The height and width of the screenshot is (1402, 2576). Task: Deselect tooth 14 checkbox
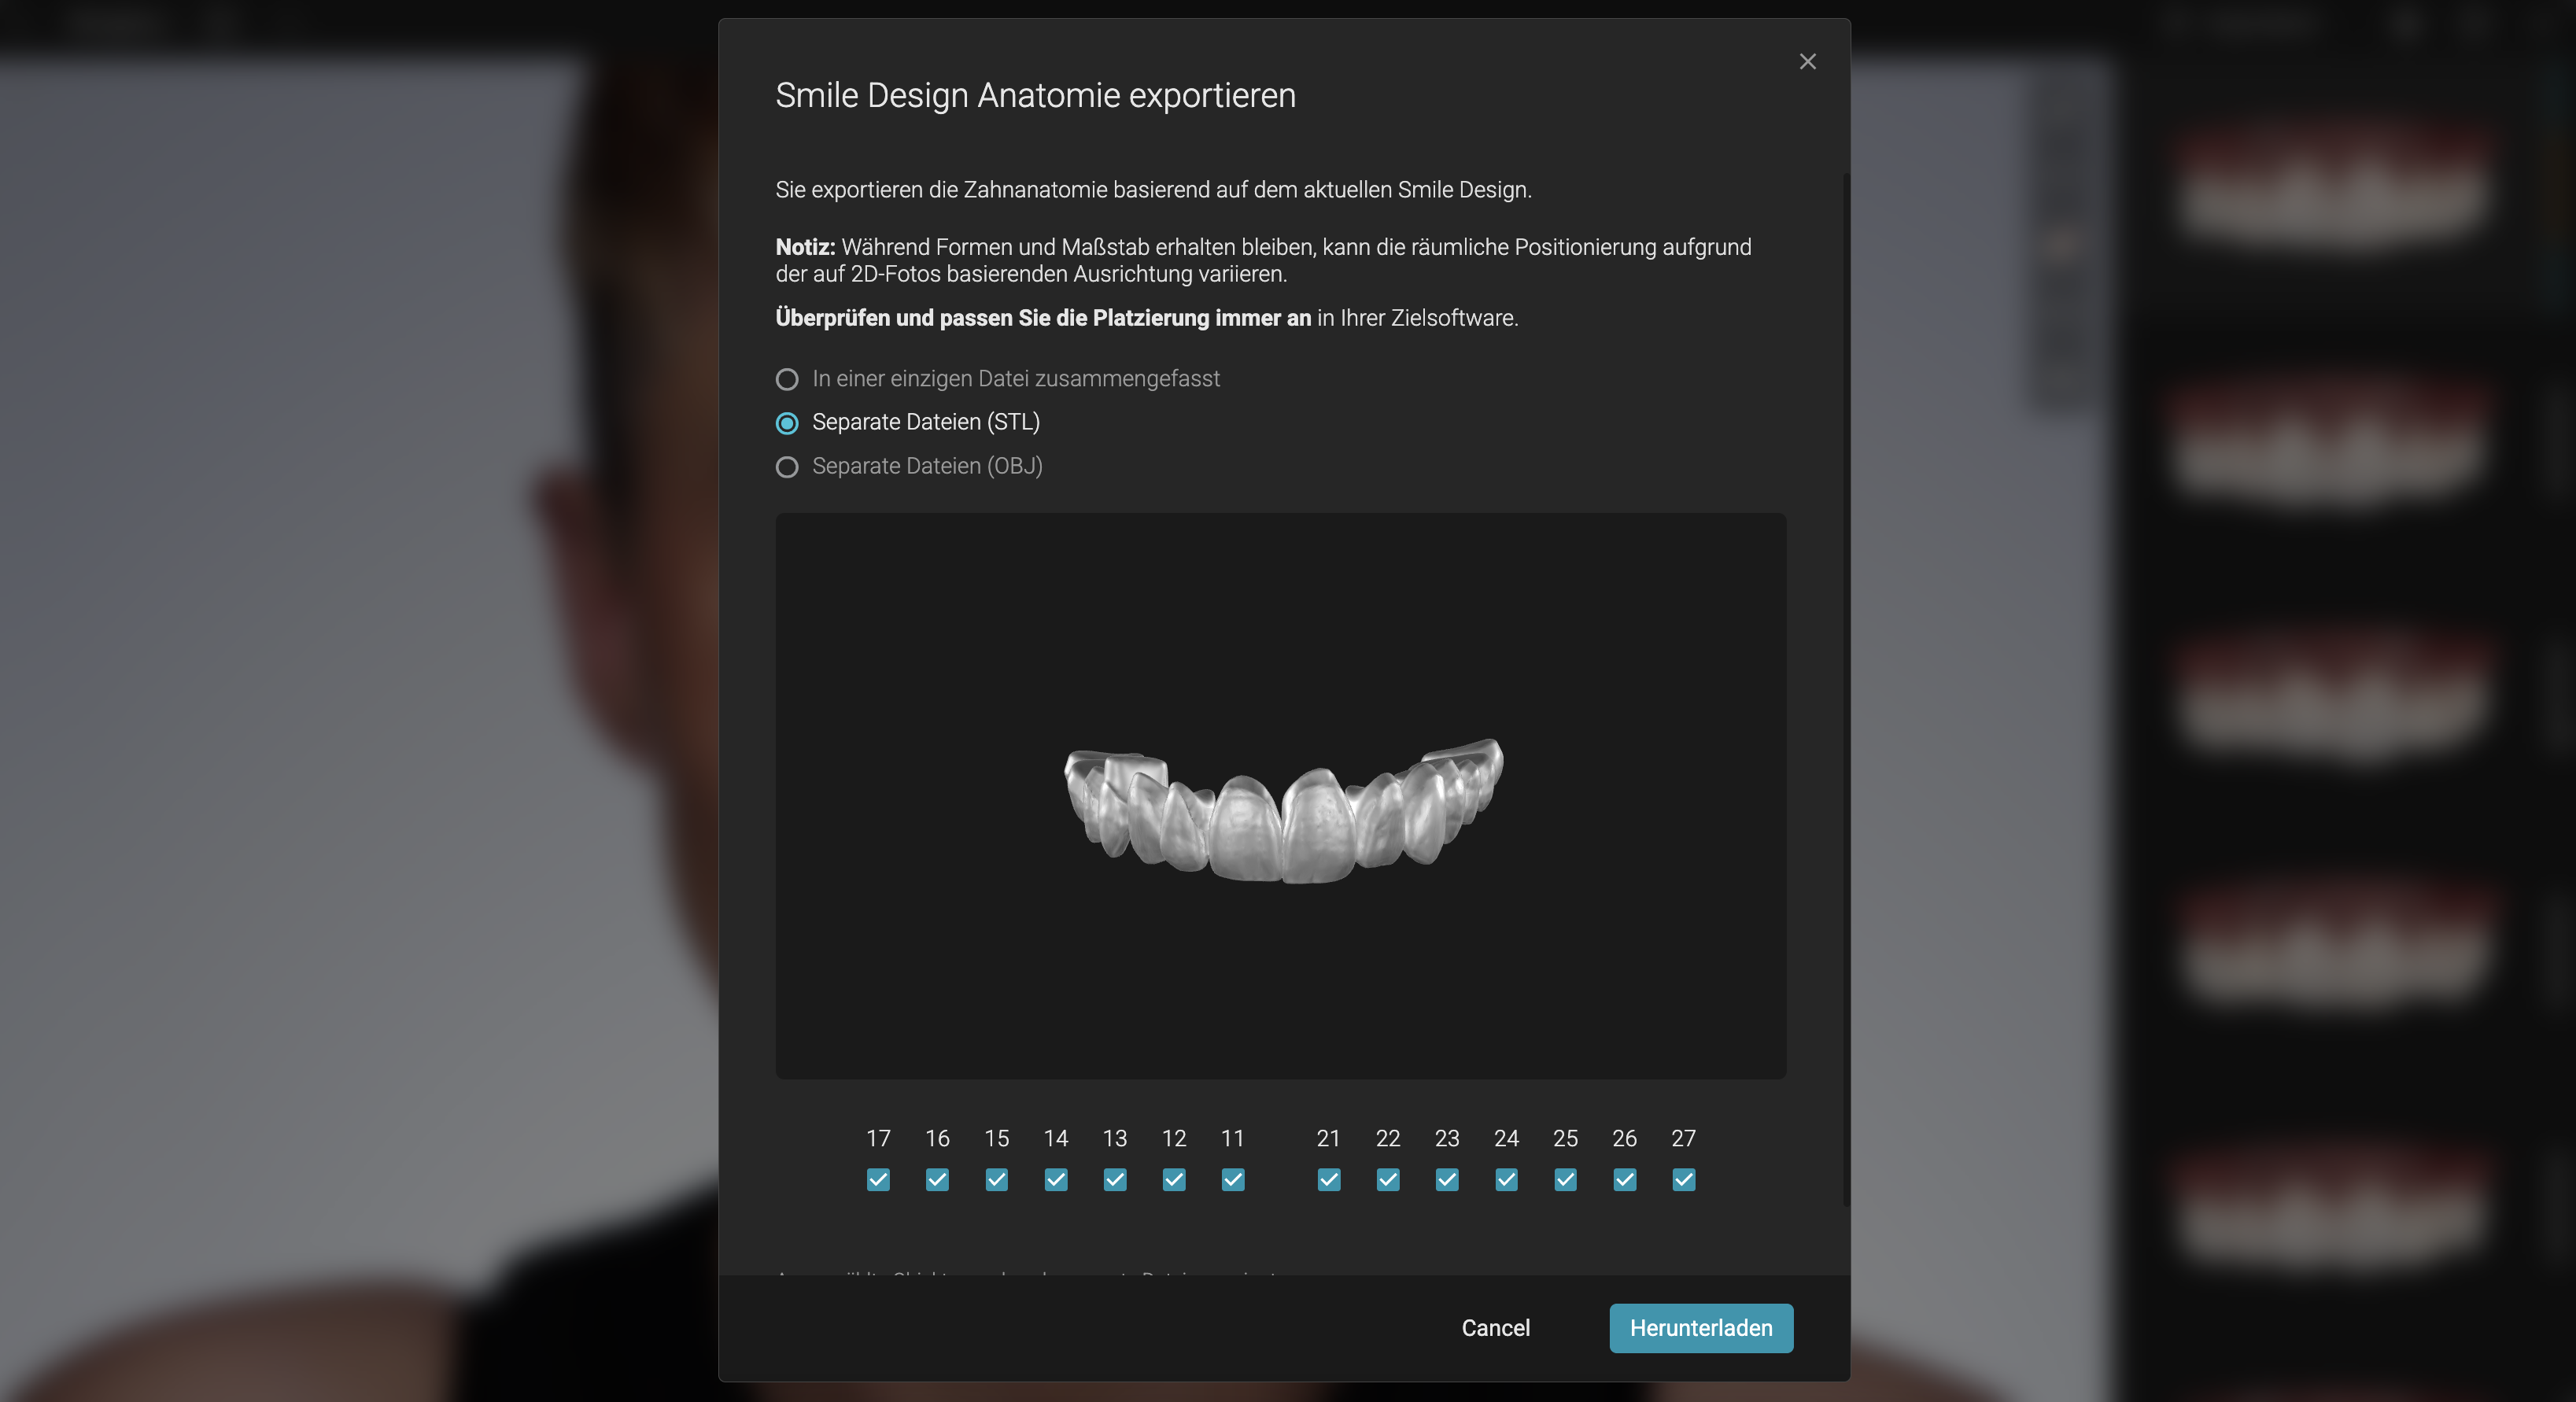[1056, 1180]
